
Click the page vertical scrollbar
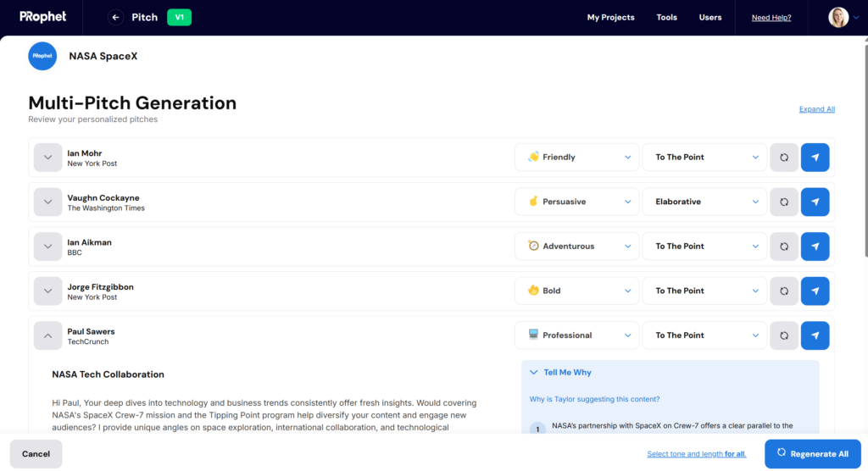[865, 151]
